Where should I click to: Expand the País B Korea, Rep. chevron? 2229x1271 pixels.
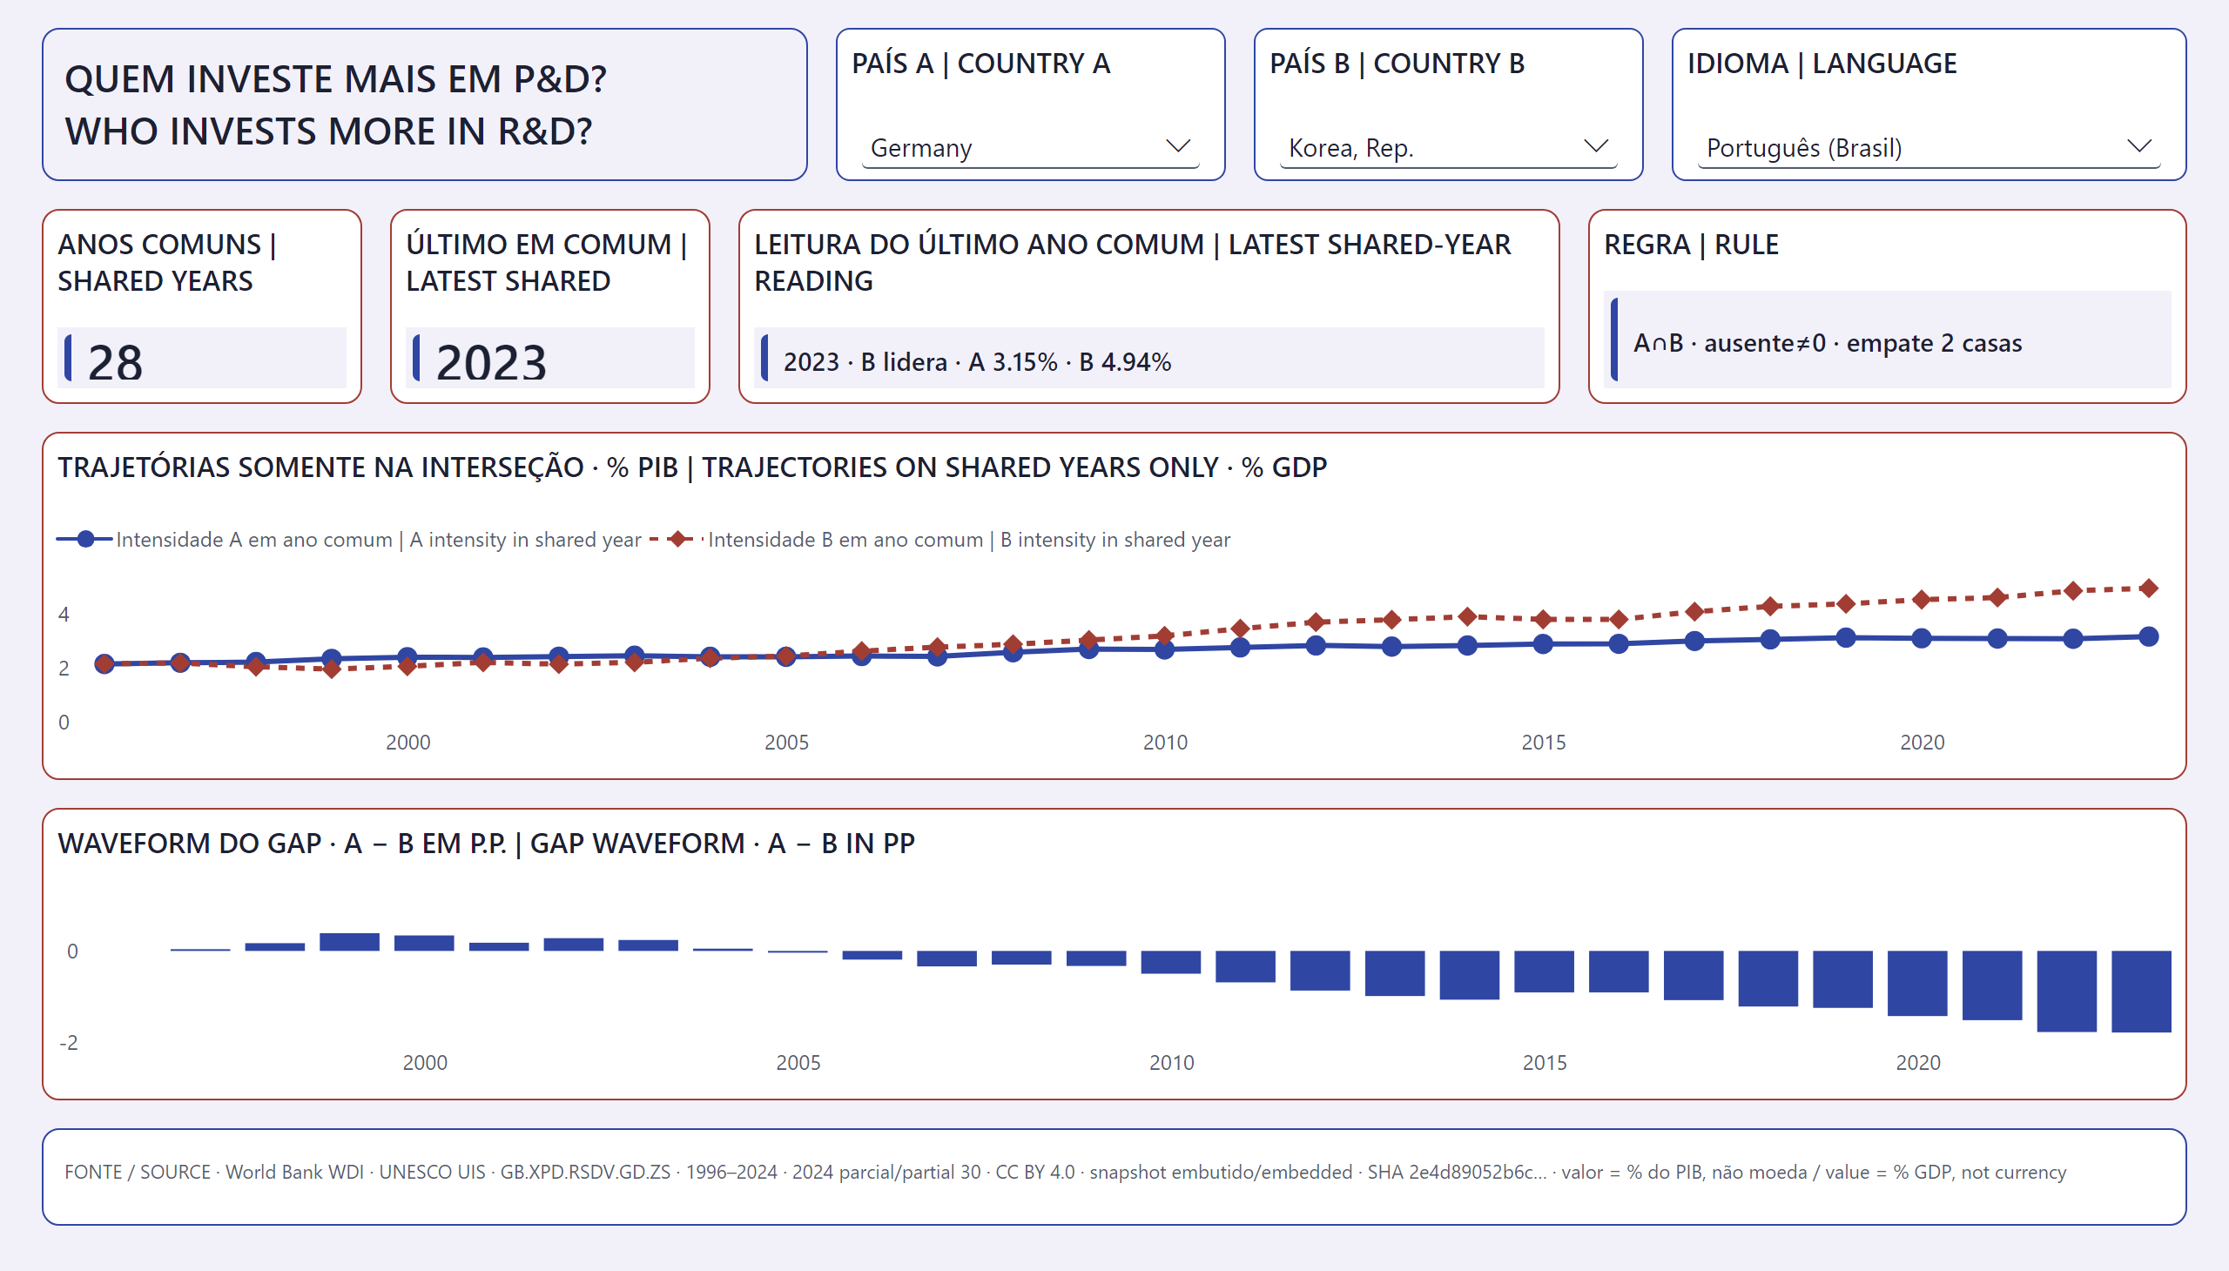coord(1595,145)
